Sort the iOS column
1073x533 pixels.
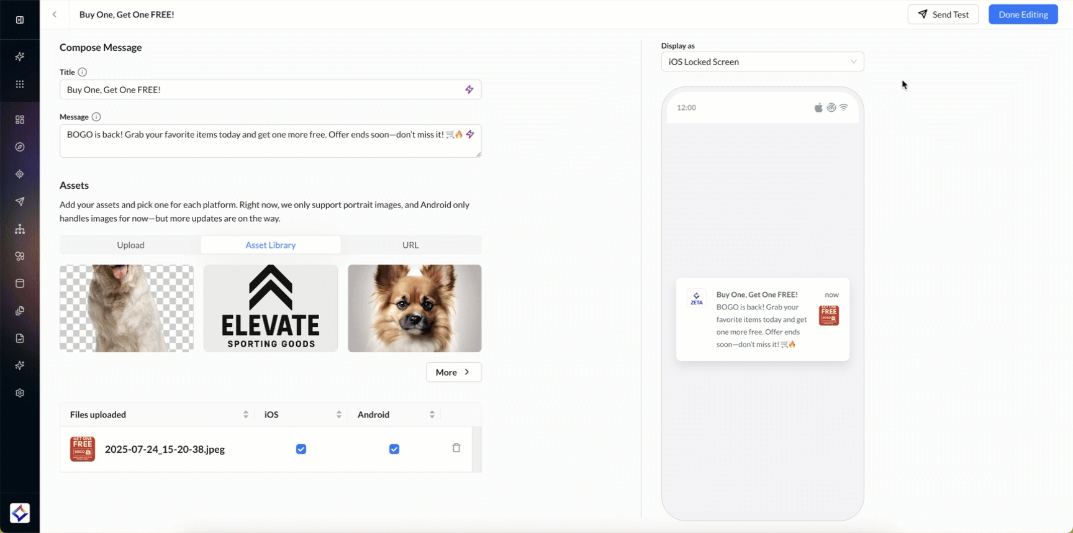pyautogui.click(x=339, y=414)
